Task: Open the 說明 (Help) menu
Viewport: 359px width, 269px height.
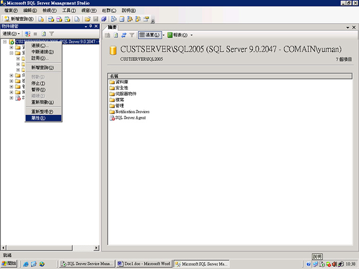Action: (129, 11)
